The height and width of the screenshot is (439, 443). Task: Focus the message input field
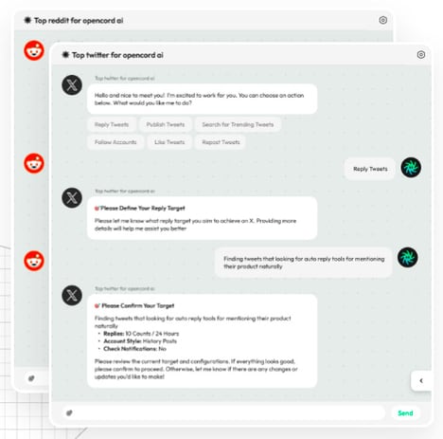223,412
